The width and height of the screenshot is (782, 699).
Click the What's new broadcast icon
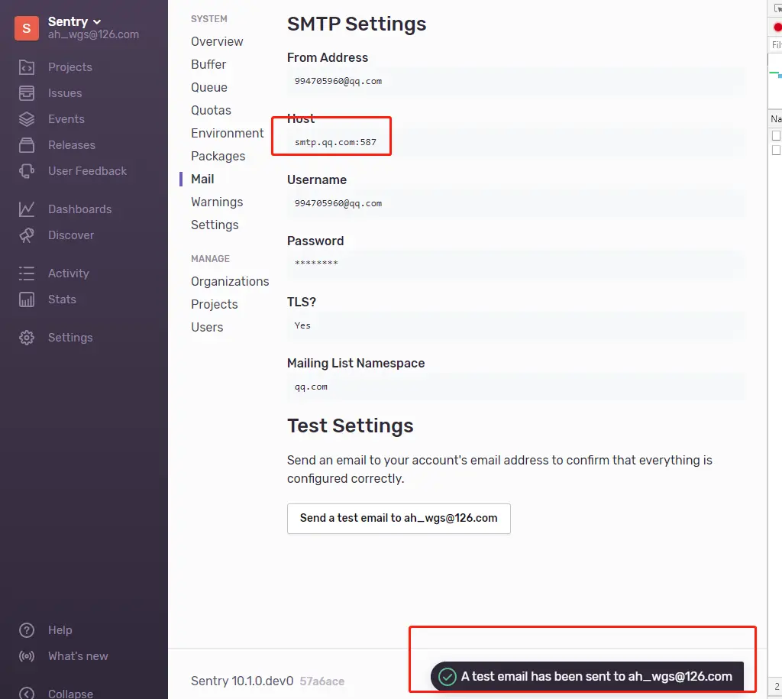27,656
